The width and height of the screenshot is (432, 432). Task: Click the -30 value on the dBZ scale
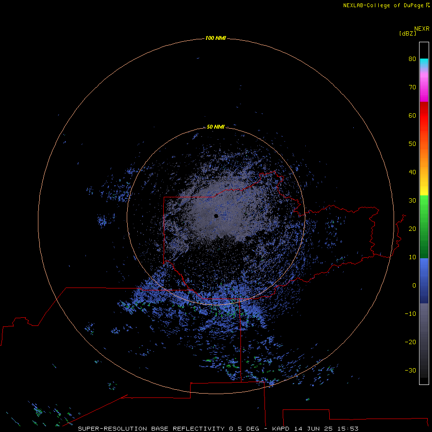click(410, 370)
